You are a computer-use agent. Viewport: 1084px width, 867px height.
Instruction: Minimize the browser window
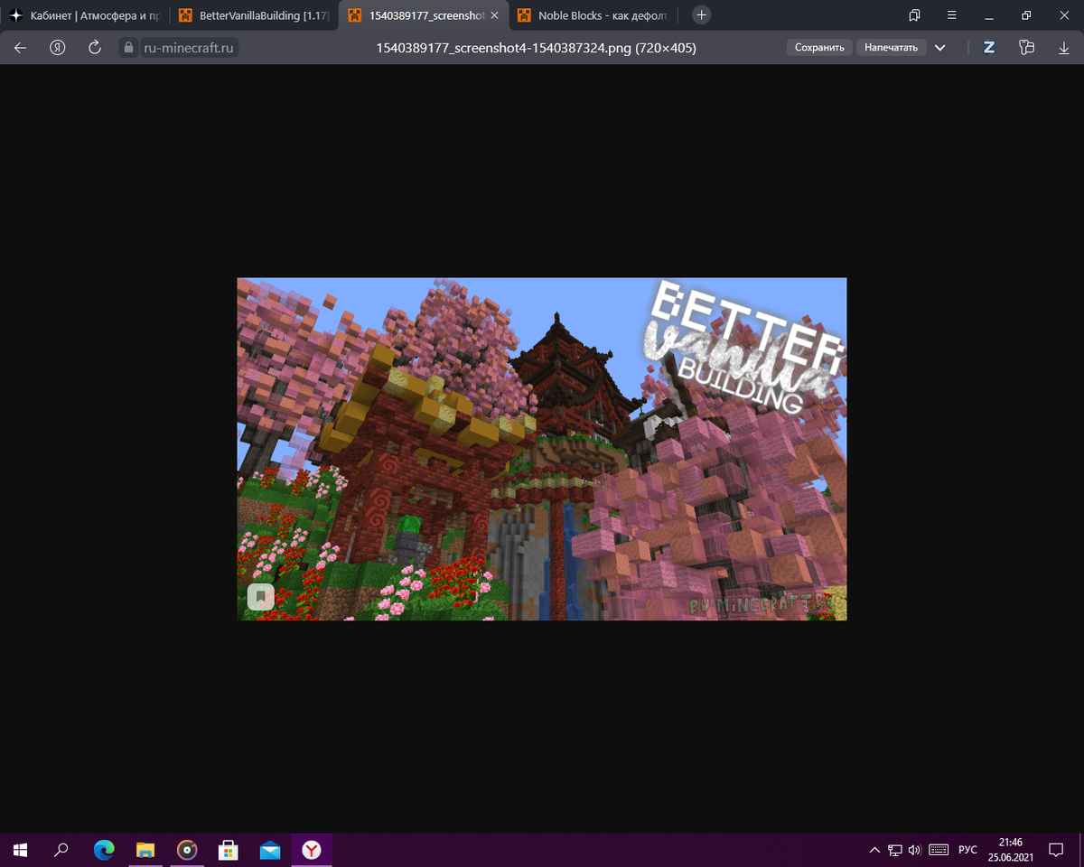[x=988, y=15]
